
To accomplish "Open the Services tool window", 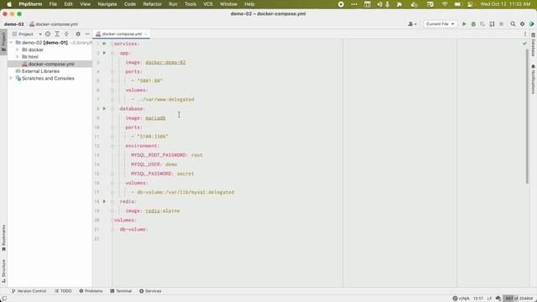I will pyautogui.click(x=150, y=291).
